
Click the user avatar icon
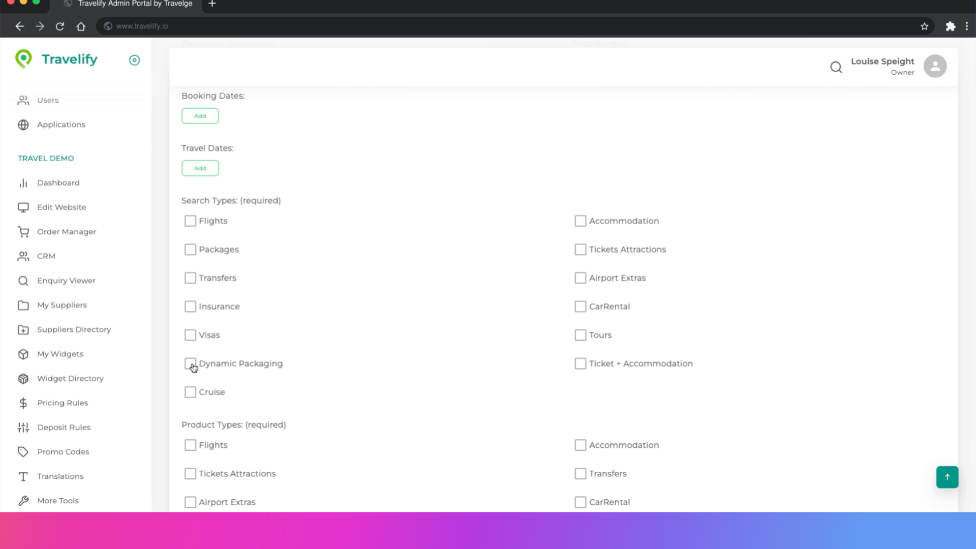pos(935,66)
